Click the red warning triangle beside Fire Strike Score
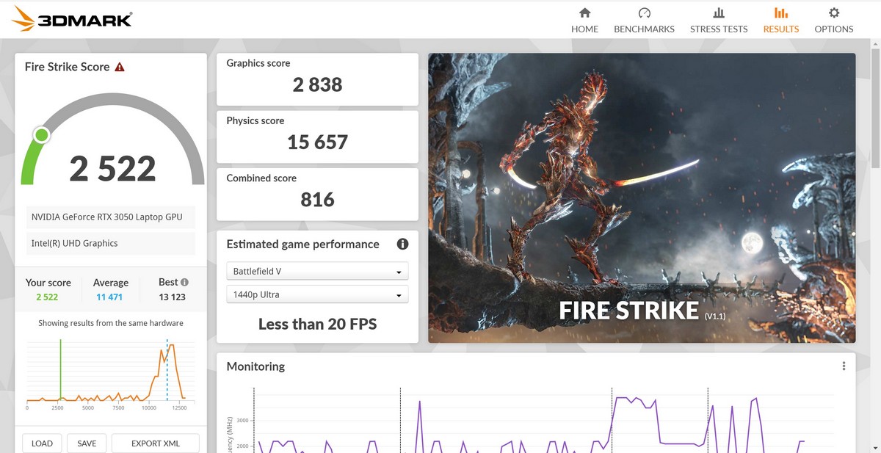 coord(120,67)
